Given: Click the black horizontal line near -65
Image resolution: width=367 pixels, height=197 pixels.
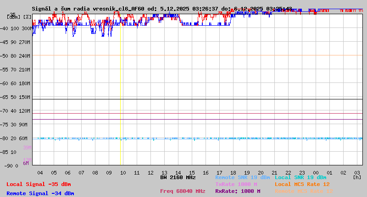Looking at the screenshot, I should (x=197, y=99).
